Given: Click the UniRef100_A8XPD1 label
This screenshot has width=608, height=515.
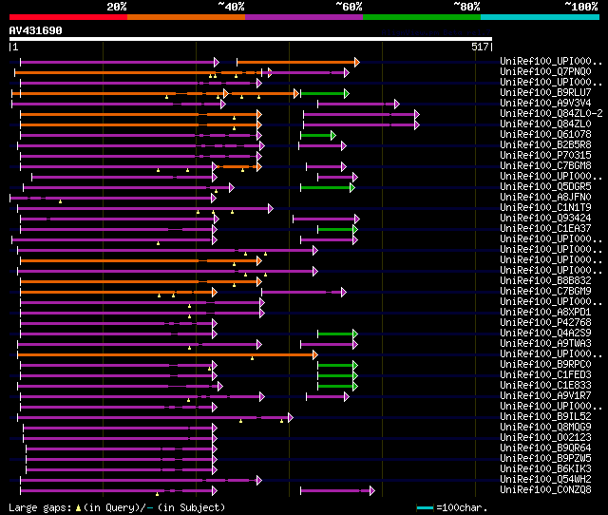Looking at the screenshot, I should [x=545, y=313].
